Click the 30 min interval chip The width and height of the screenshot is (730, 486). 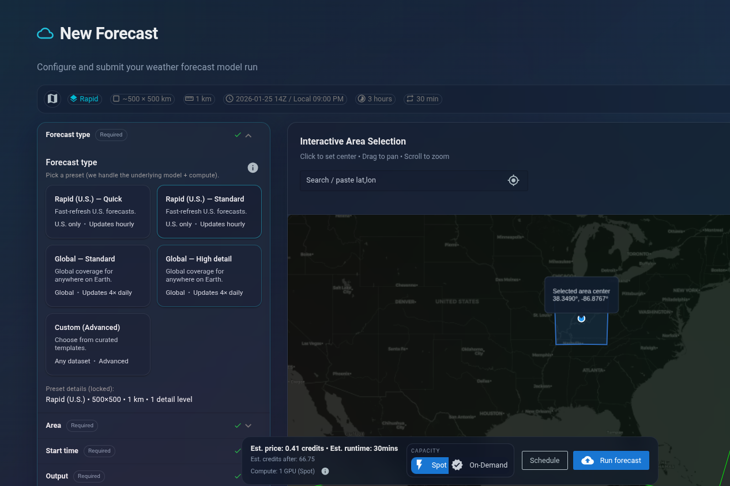point(423,99)
